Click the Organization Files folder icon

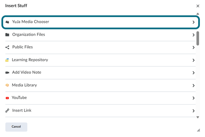point(7,35)
